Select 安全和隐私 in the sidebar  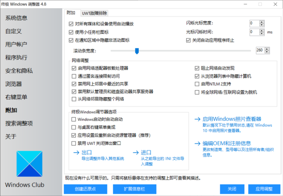click(x=19, y=71)
